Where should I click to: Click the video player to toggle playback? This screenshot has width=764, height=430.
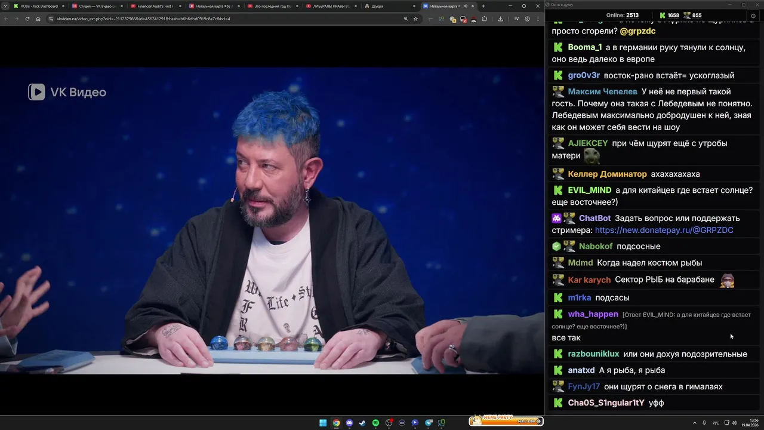click(272, 221)
